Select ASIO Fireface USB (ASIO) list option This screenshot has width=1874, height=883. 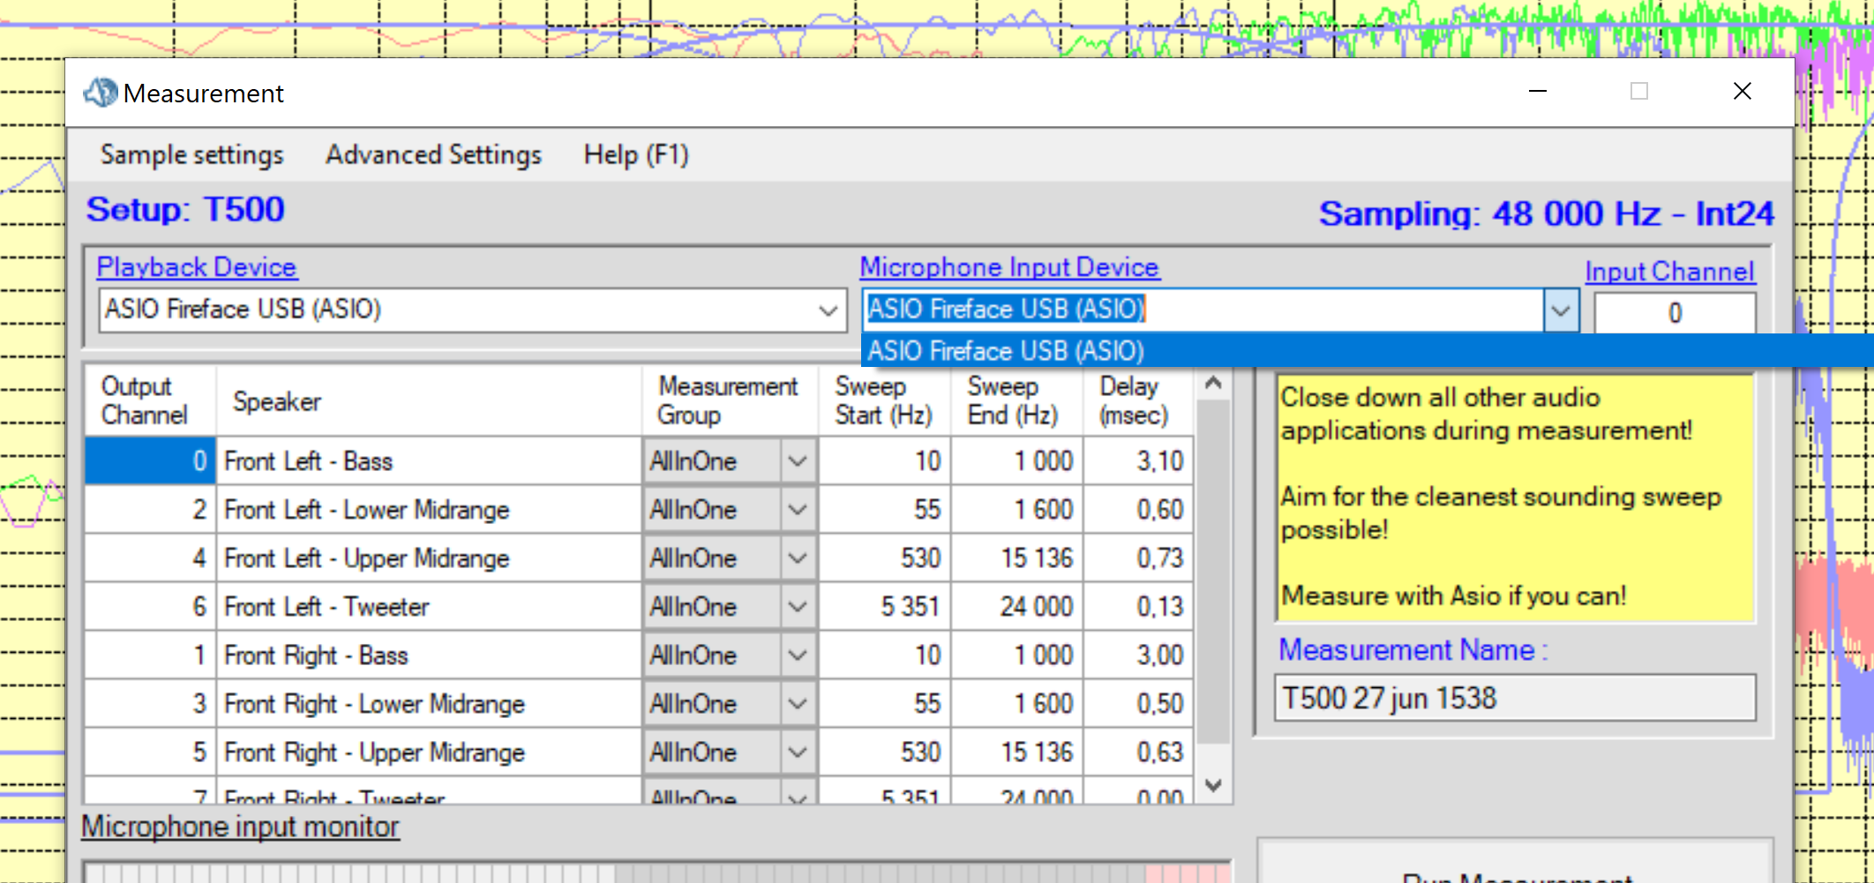pyautogui.click(x=1006, y=351)
